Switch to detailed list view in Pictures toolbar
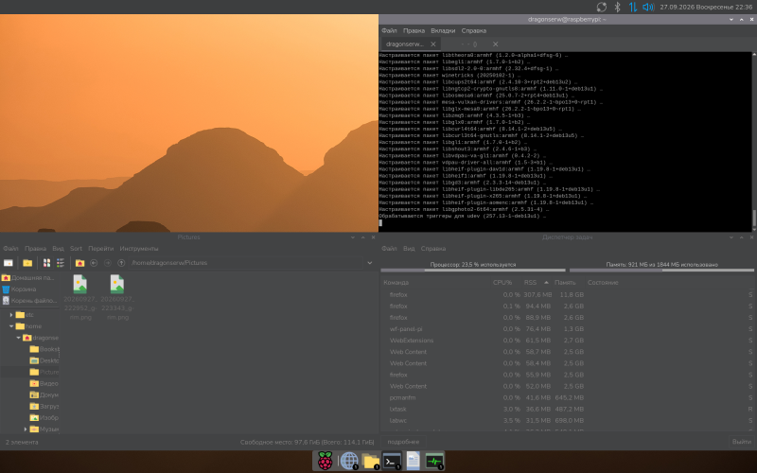Viewport: 757px width, 473px height. coord(61,263)
